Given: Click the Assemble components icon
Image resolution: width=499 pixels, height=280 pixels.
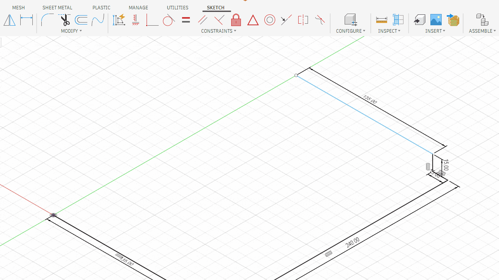Looking at the screenshot, I should pyautogui.click(x=482, y=20).
